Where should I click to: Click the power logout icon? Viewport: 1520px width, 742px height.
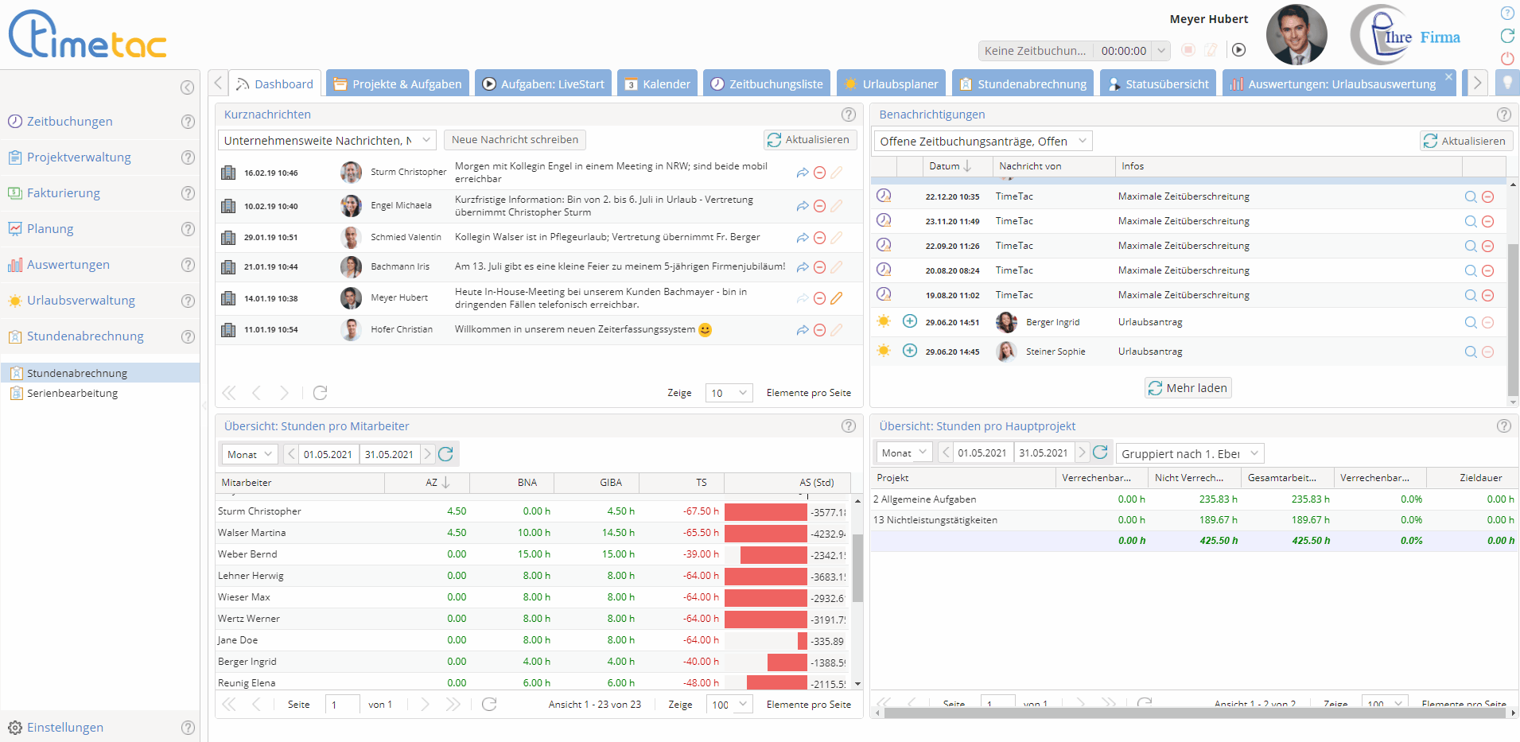[x=1506, y=59]
